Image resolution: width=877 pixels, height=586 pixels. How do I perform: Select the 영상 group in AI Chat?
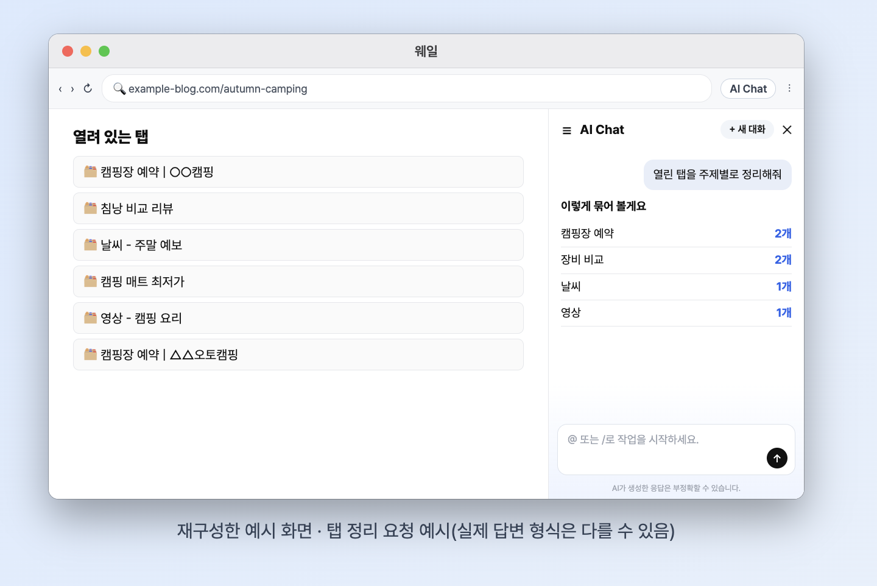coord(676,313)
